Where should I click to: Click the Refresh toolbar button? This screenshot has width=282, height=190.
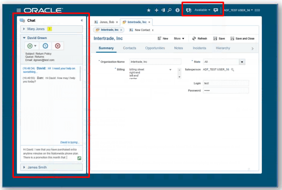click(199, 38)
